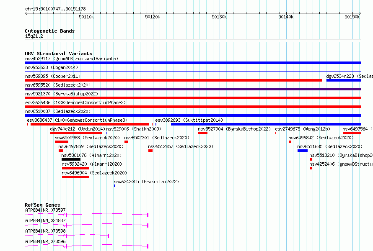Screen dimensions: 373x251
Task: Click the blue bar under dgv2534n223
Action: pos(344,80)
